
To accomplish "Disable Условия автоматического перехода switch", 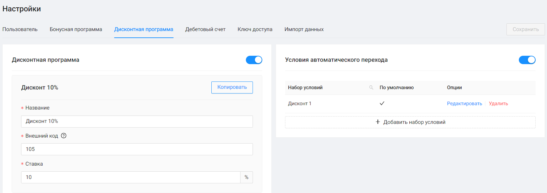I will (x=527, y=60).
